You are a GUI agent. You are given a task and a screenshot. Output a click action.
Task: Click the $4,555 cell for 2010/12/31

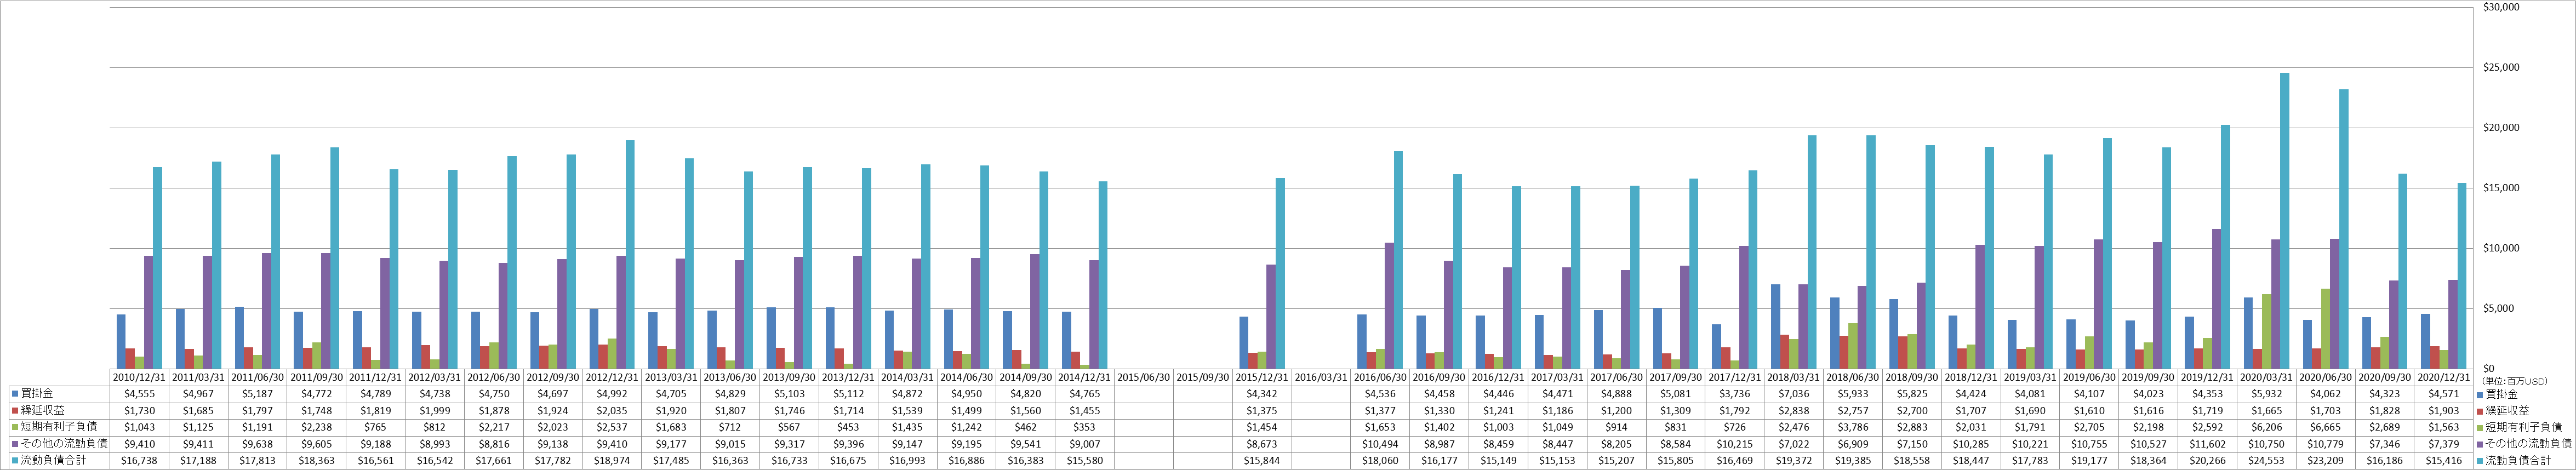pos(139,394)
